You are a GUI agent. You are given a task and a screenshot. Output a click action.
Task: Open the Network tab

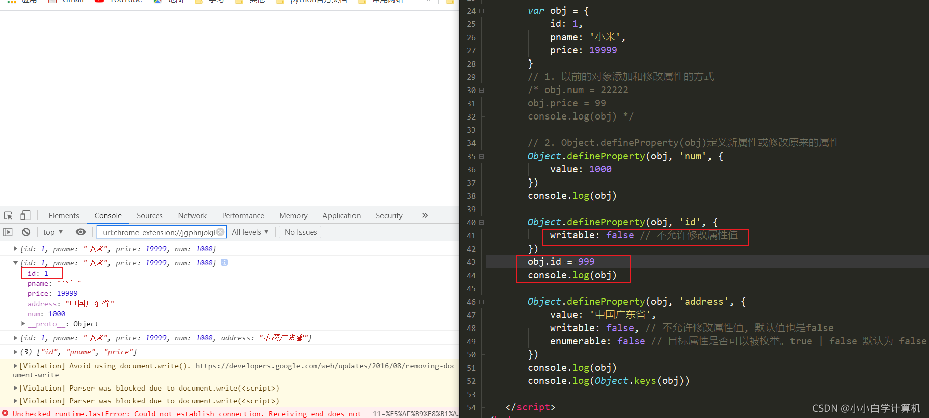coord(193,216)
